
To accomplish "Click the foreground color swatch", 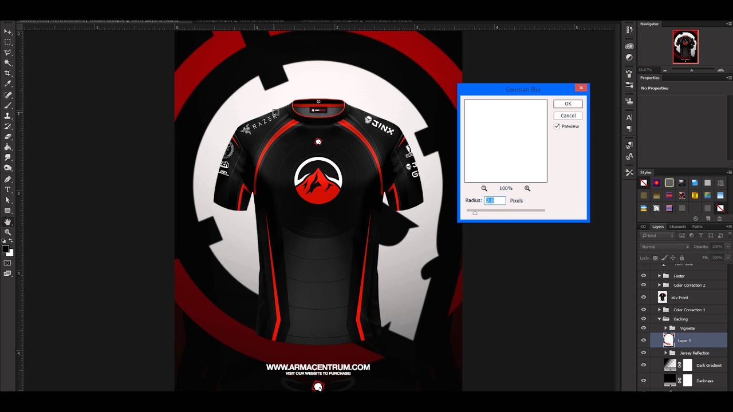I will [6, 249].
